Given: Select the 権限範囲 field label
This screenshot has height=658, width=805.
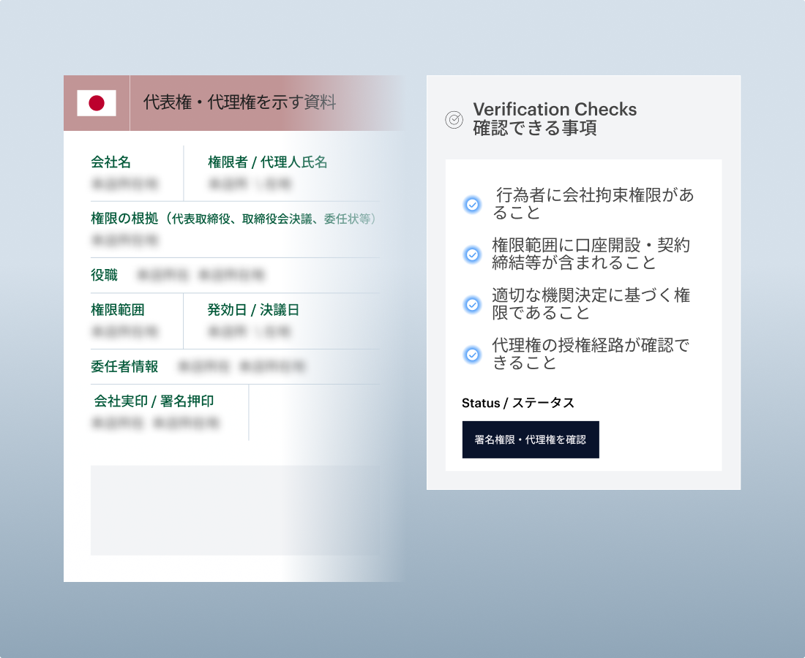Looking at the screenshot, I should point(117,310).
